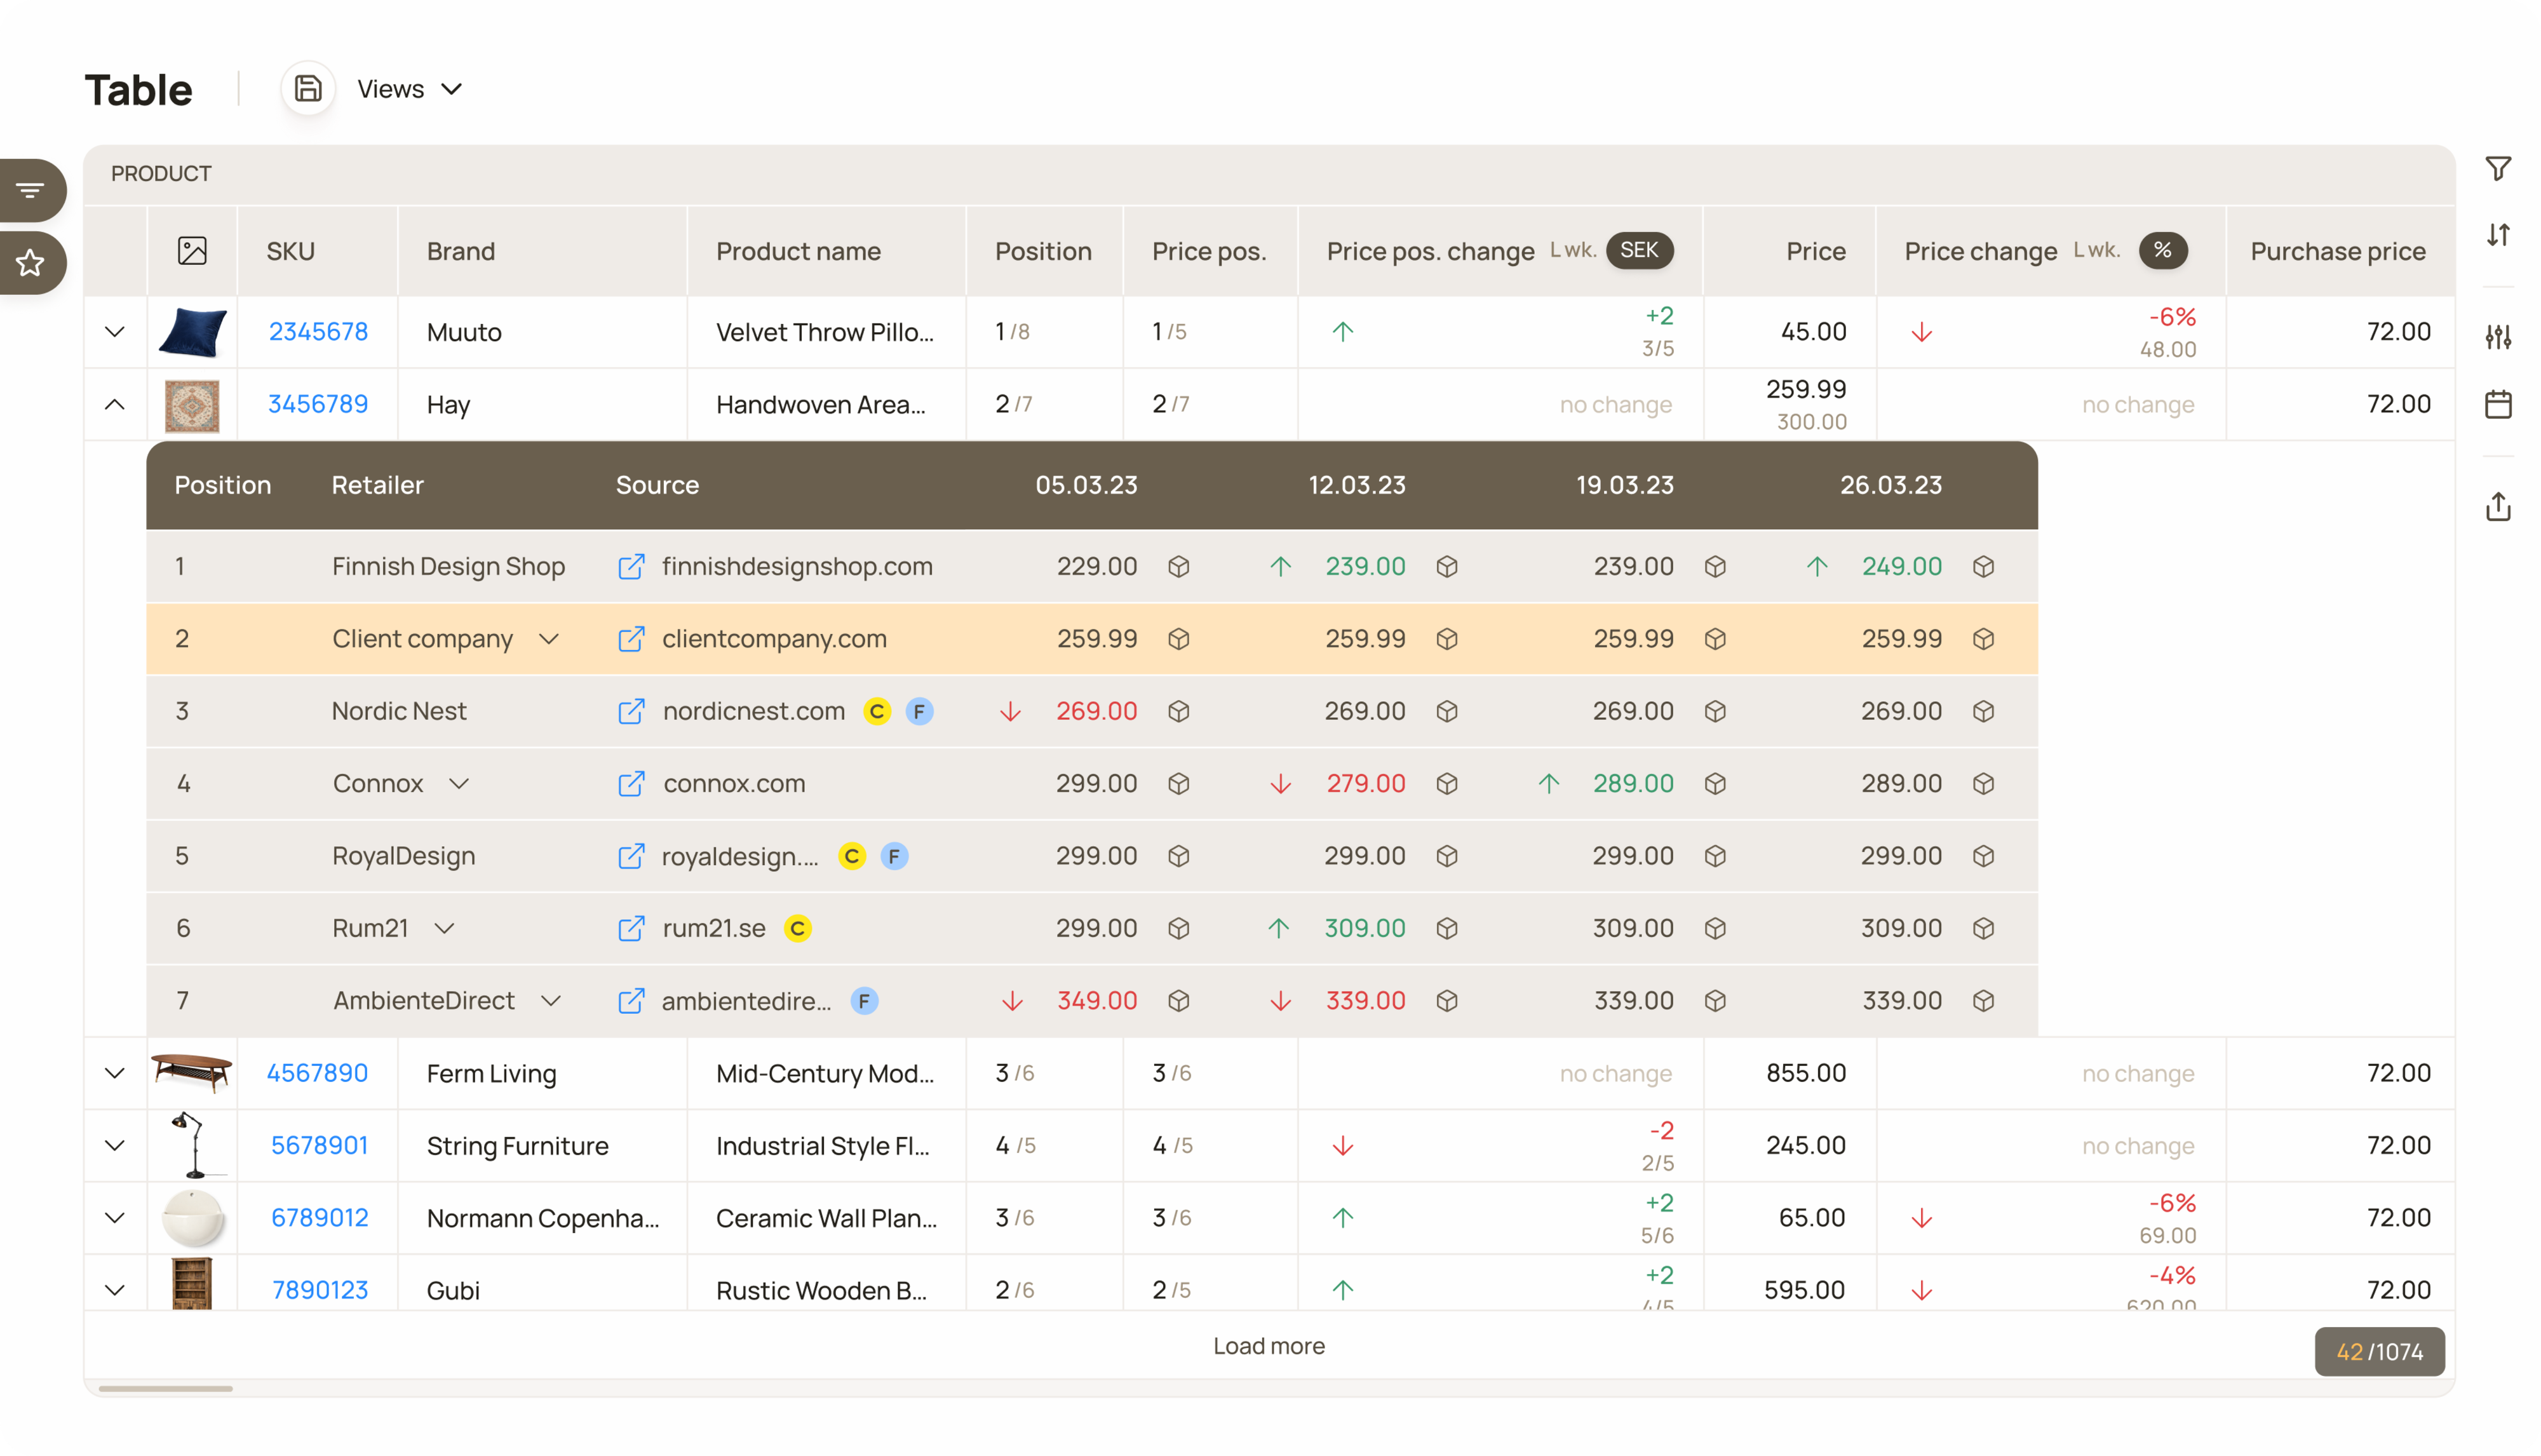This screenshot has height=1456, width=2541.
Task: Click the Load more button
Action: [1269, 1346]
